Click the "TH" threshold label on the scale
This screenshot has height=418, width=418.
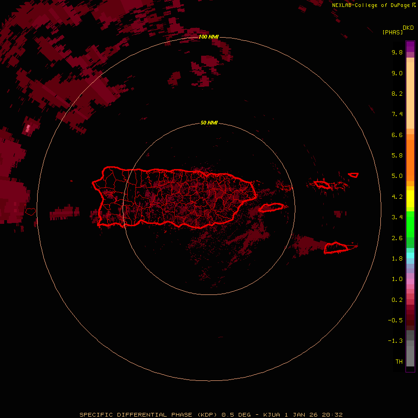pos(399,362)
